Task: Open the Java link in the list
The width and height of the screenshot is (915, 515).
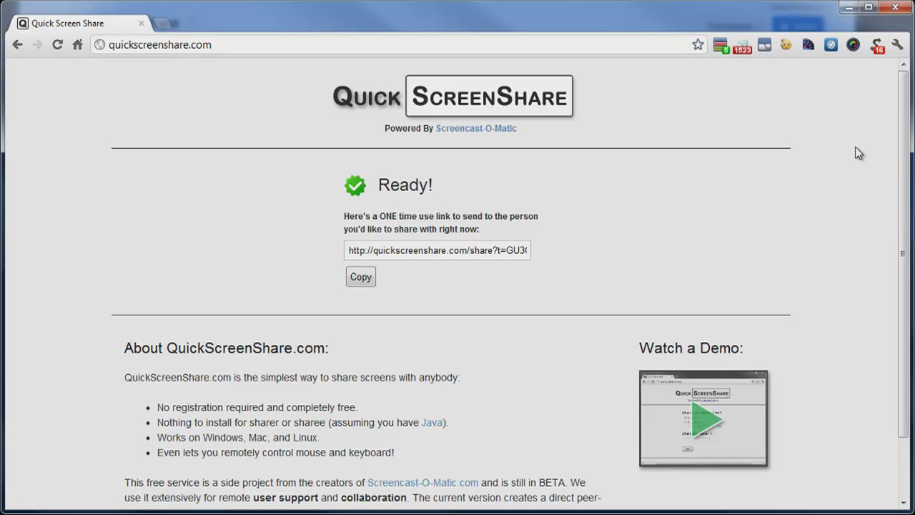Action: point(432,423)
